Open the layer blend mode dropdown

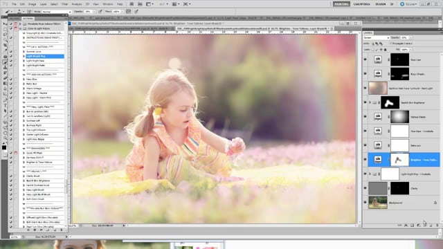[377, 37]
